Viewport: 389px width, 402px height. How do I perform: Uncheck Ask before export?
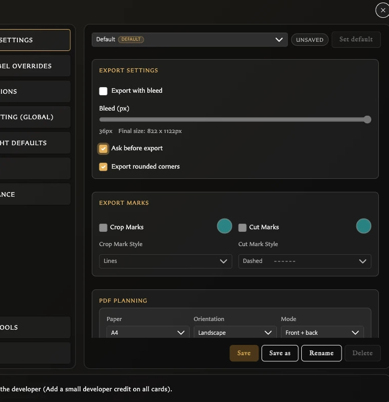tap(103, 148)
